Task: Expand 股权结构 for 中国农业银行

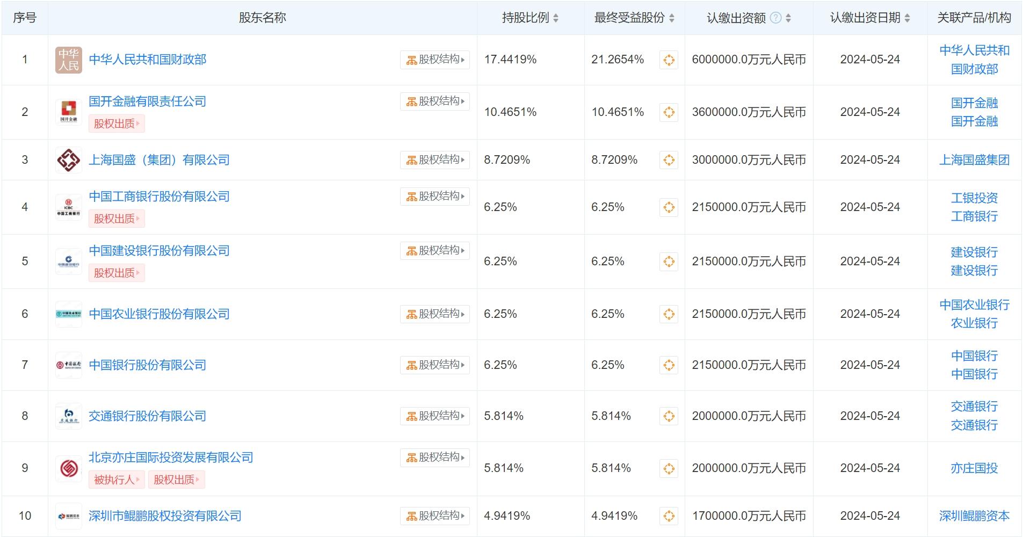Action: click(x=435, y=314)
